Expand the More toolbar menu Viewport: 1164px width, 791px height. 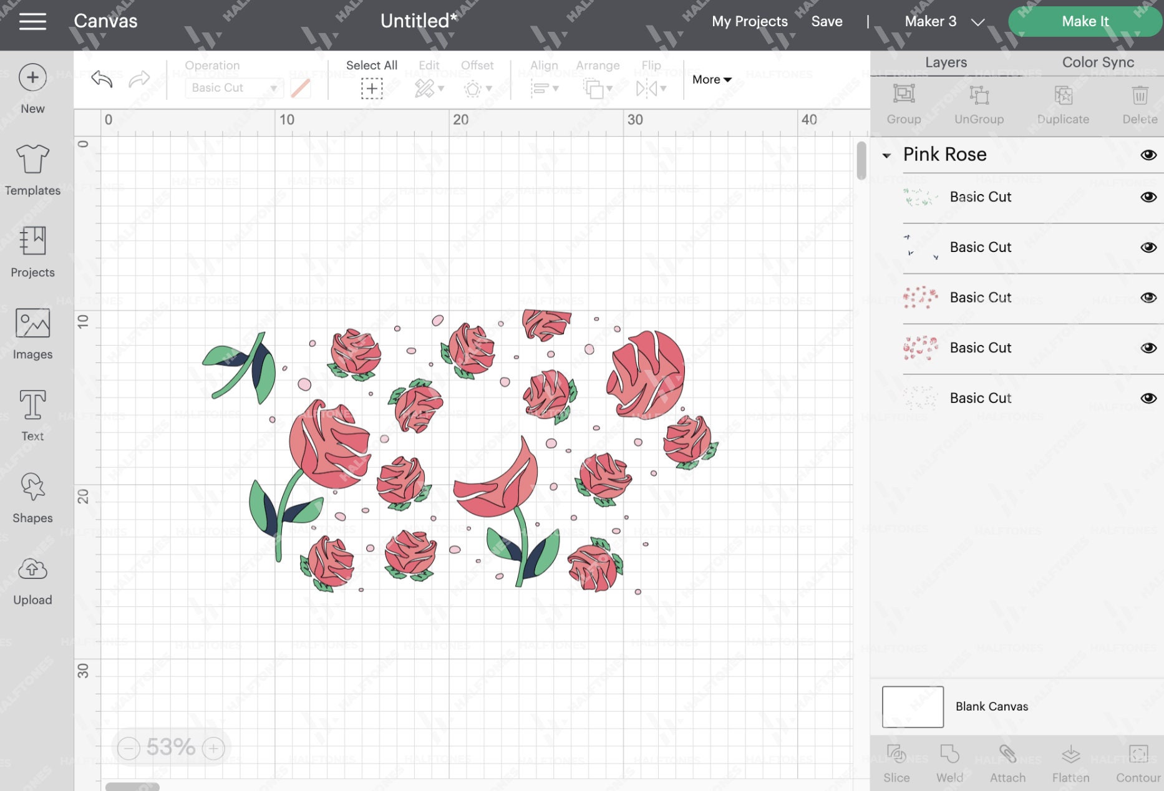712,79
